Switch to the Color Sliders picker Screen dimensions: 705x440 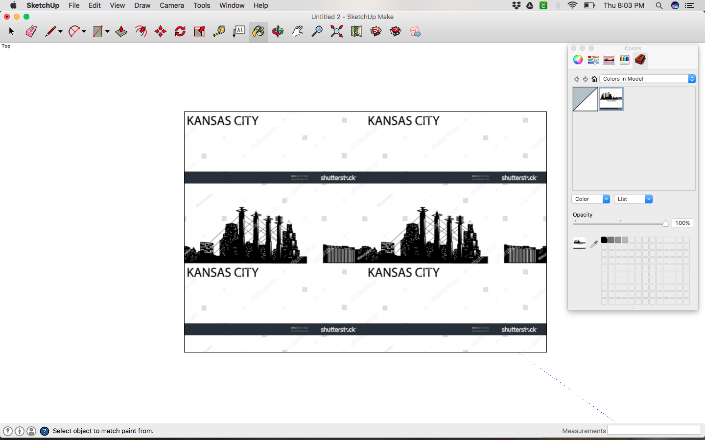tap(593, 60)
